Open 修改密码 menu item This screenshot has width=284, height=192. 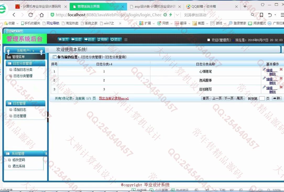(19, 160)
